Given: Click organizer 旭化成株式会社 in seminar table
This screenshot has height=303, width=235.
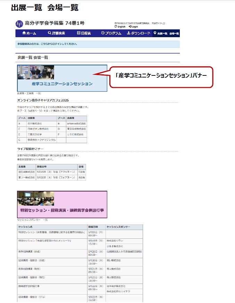Looking at the screenshot, I should click(26, 172).
